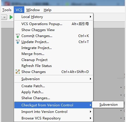Choose VCS Operations Popup
This screenshot has width=126, height=122.
pos(54,24)
